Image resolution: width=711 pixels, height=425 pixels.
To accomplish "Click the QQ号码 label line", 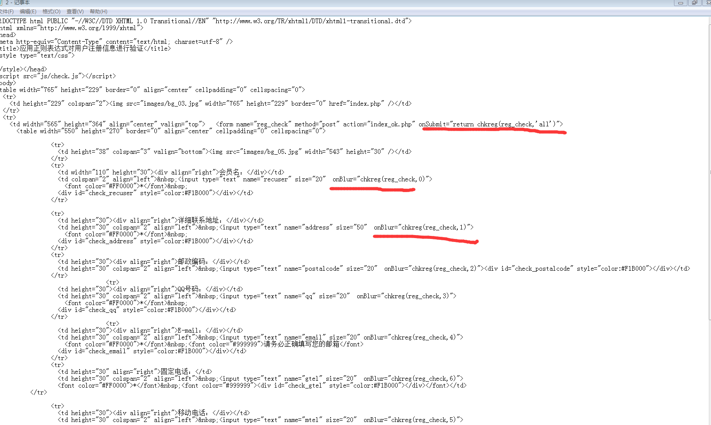I will (x=150, y=289).
